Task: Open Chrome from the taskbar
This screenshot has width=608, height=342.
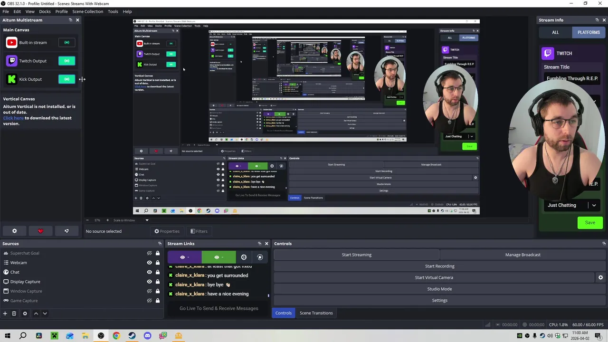Action: click(116, 336)
